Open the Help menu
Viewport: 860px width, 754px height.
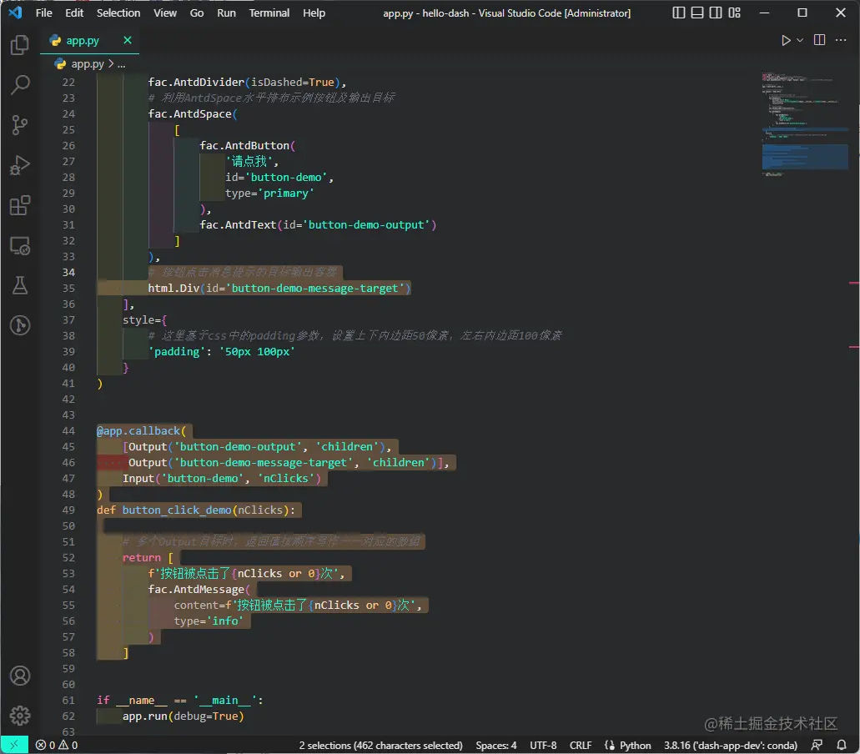[314, 13]
